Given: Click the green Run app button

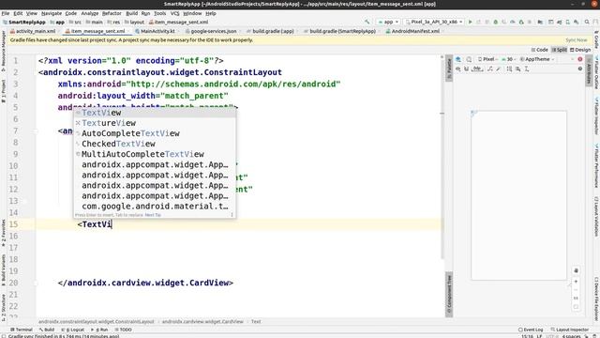Looking at the screenshot, I should pos(470,22).
